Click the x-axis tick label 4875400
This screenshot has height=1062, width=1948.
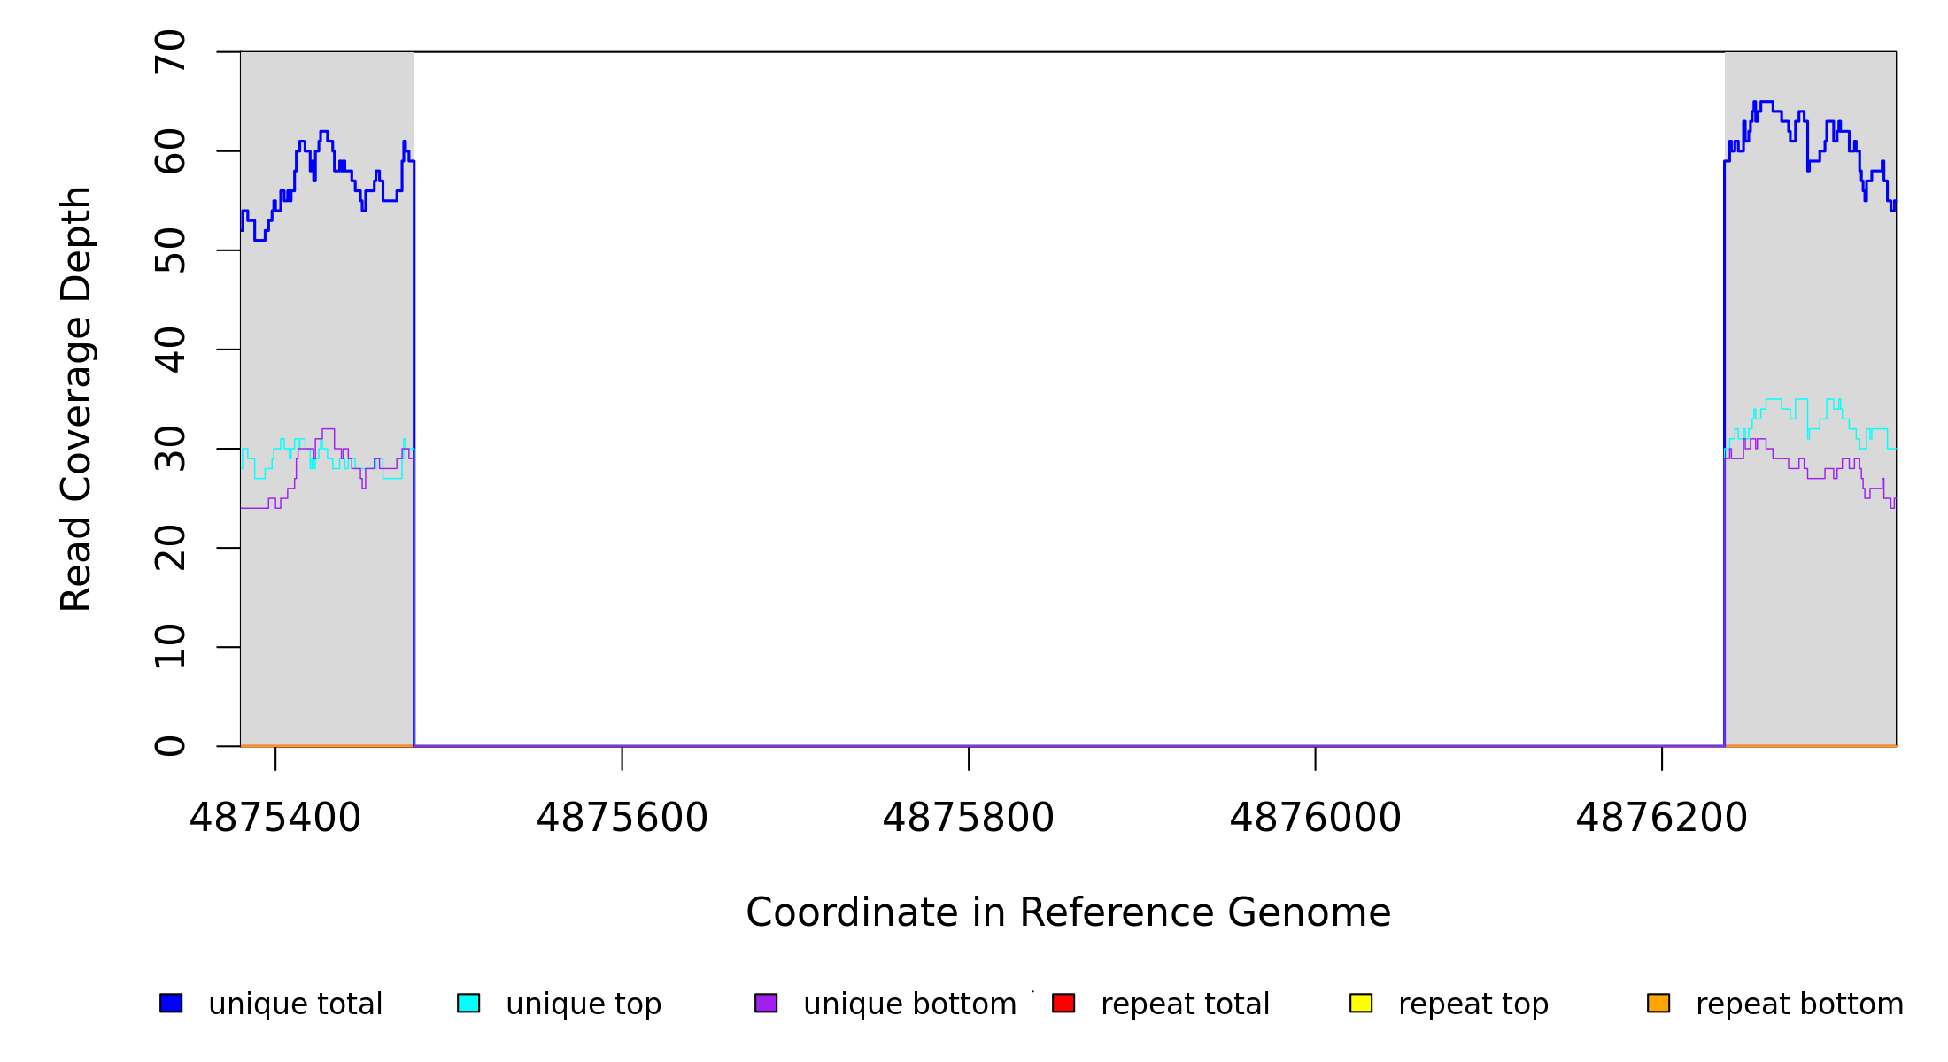coord(275,818)
